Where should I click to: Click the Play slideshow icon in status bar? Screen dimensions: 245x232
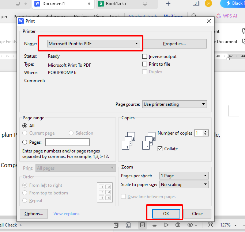166,225
